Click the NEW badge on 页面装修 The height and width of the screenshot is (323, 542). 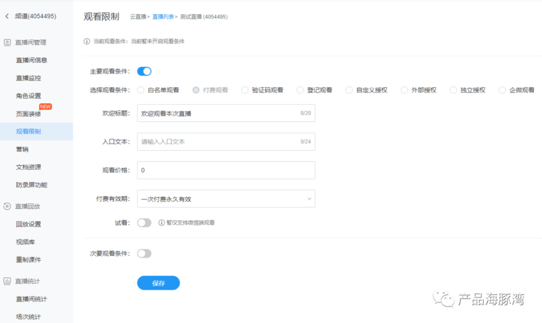point(45,107)
